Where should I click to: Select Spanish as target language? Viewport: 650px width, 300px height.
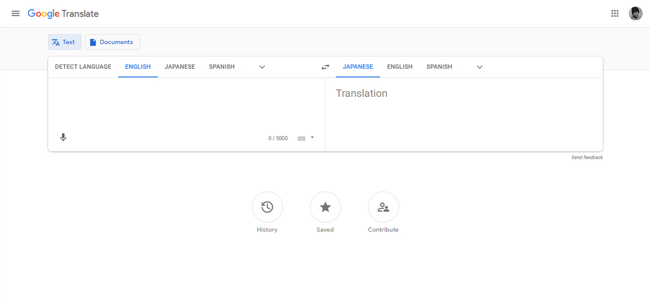(x=439, y=67)
